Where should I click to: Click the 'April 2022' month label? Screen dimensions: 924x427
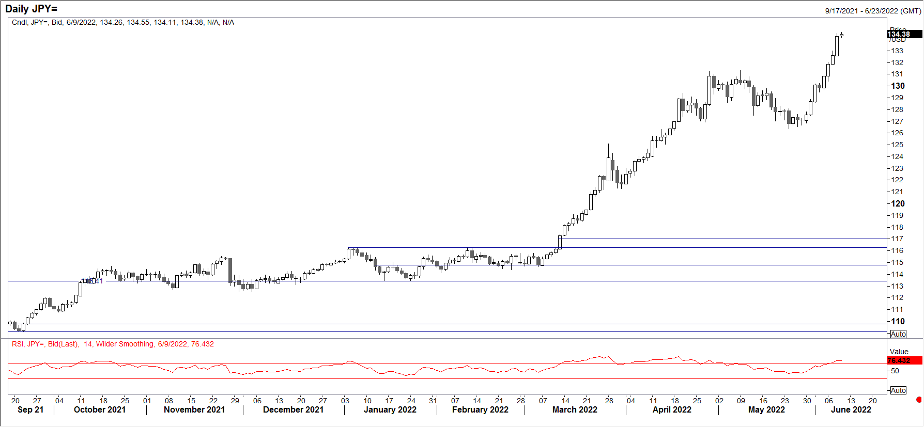672,409
